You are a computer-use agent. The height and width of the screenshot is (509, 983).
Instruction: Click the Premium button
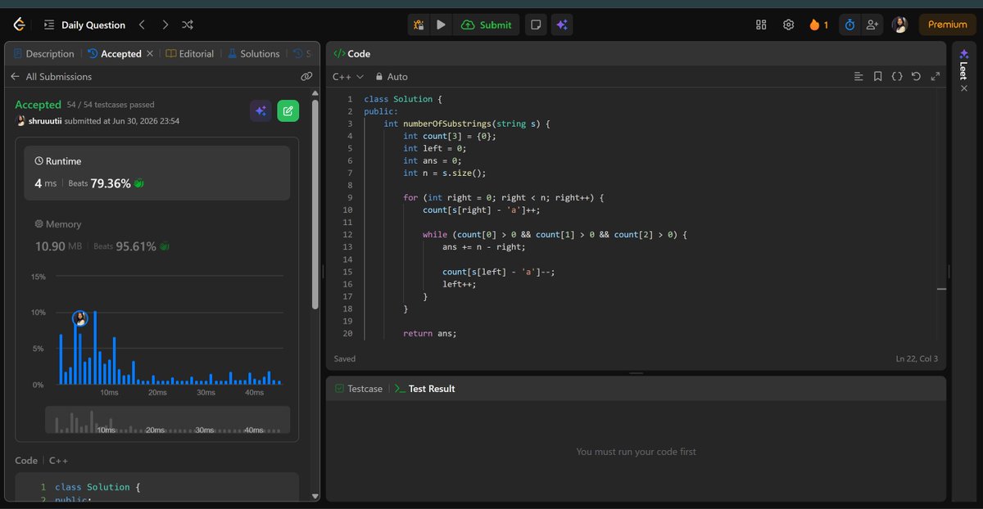[x=947, y=25]
